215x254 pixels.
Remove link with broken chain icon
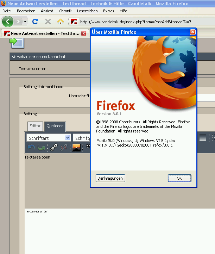(64, 147)
